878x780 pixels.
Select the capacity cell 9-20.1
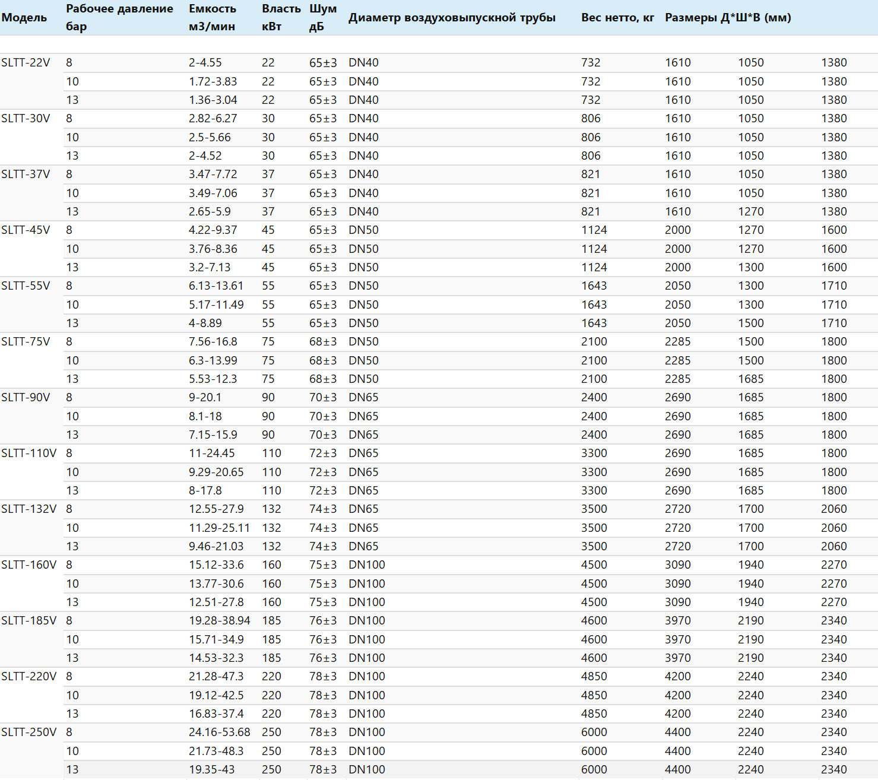pos(205,398)
